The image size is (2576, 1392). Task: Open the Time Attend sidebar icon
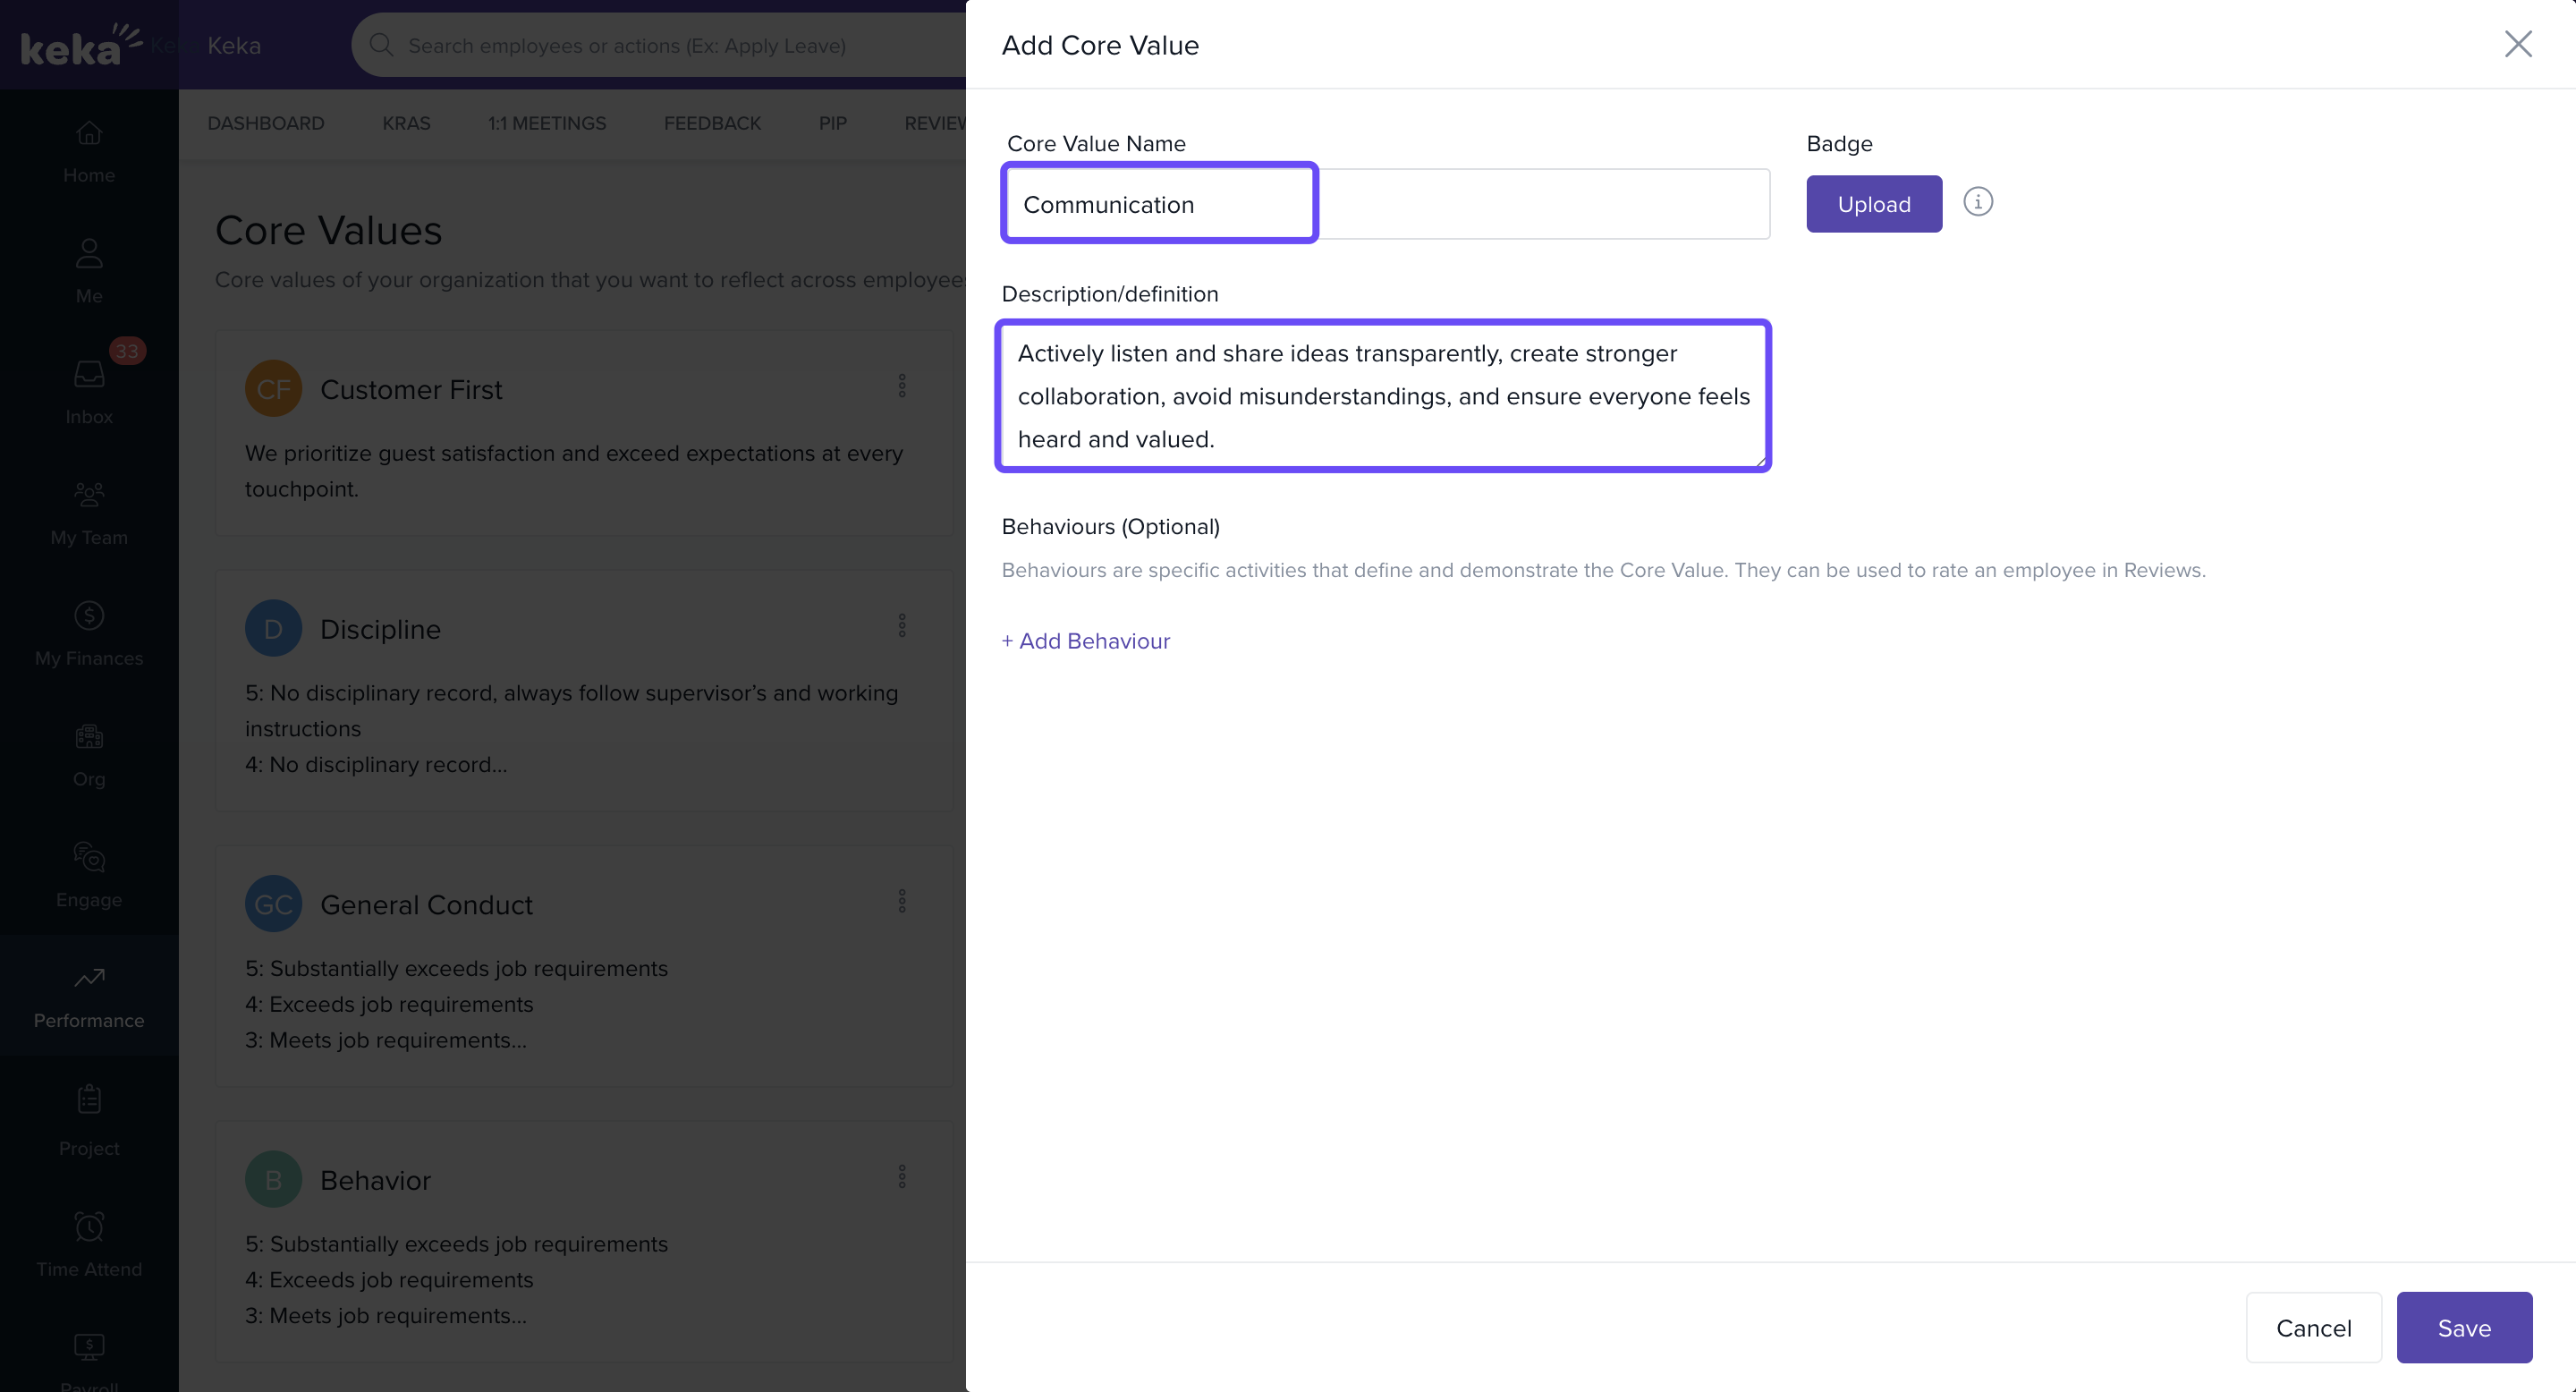pyautogui.click(x=89, y=1244)
